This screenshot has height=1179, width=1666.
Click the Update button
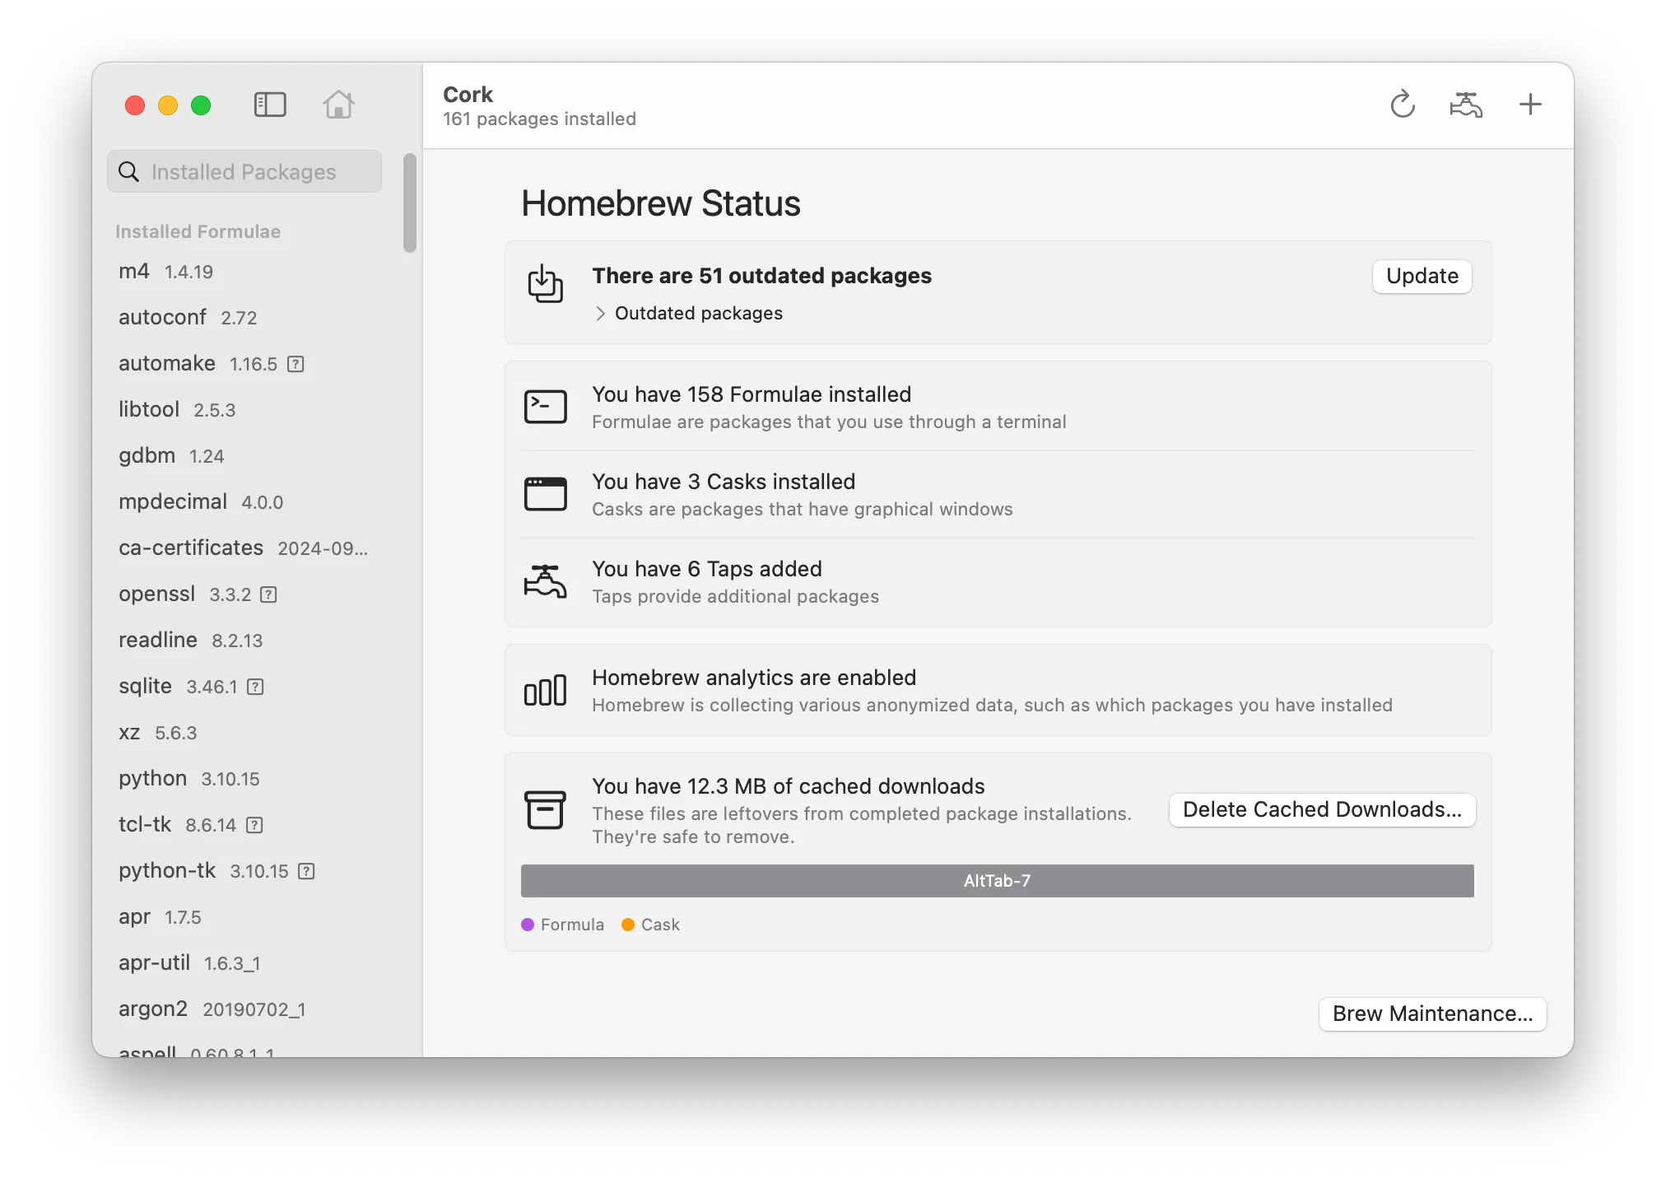pyautogui.click(x=1421, y=276)
